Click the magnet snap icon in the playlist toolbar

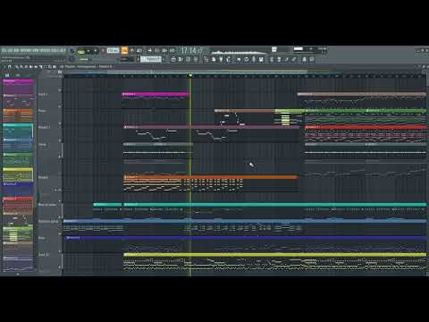(x=10, y=67)
